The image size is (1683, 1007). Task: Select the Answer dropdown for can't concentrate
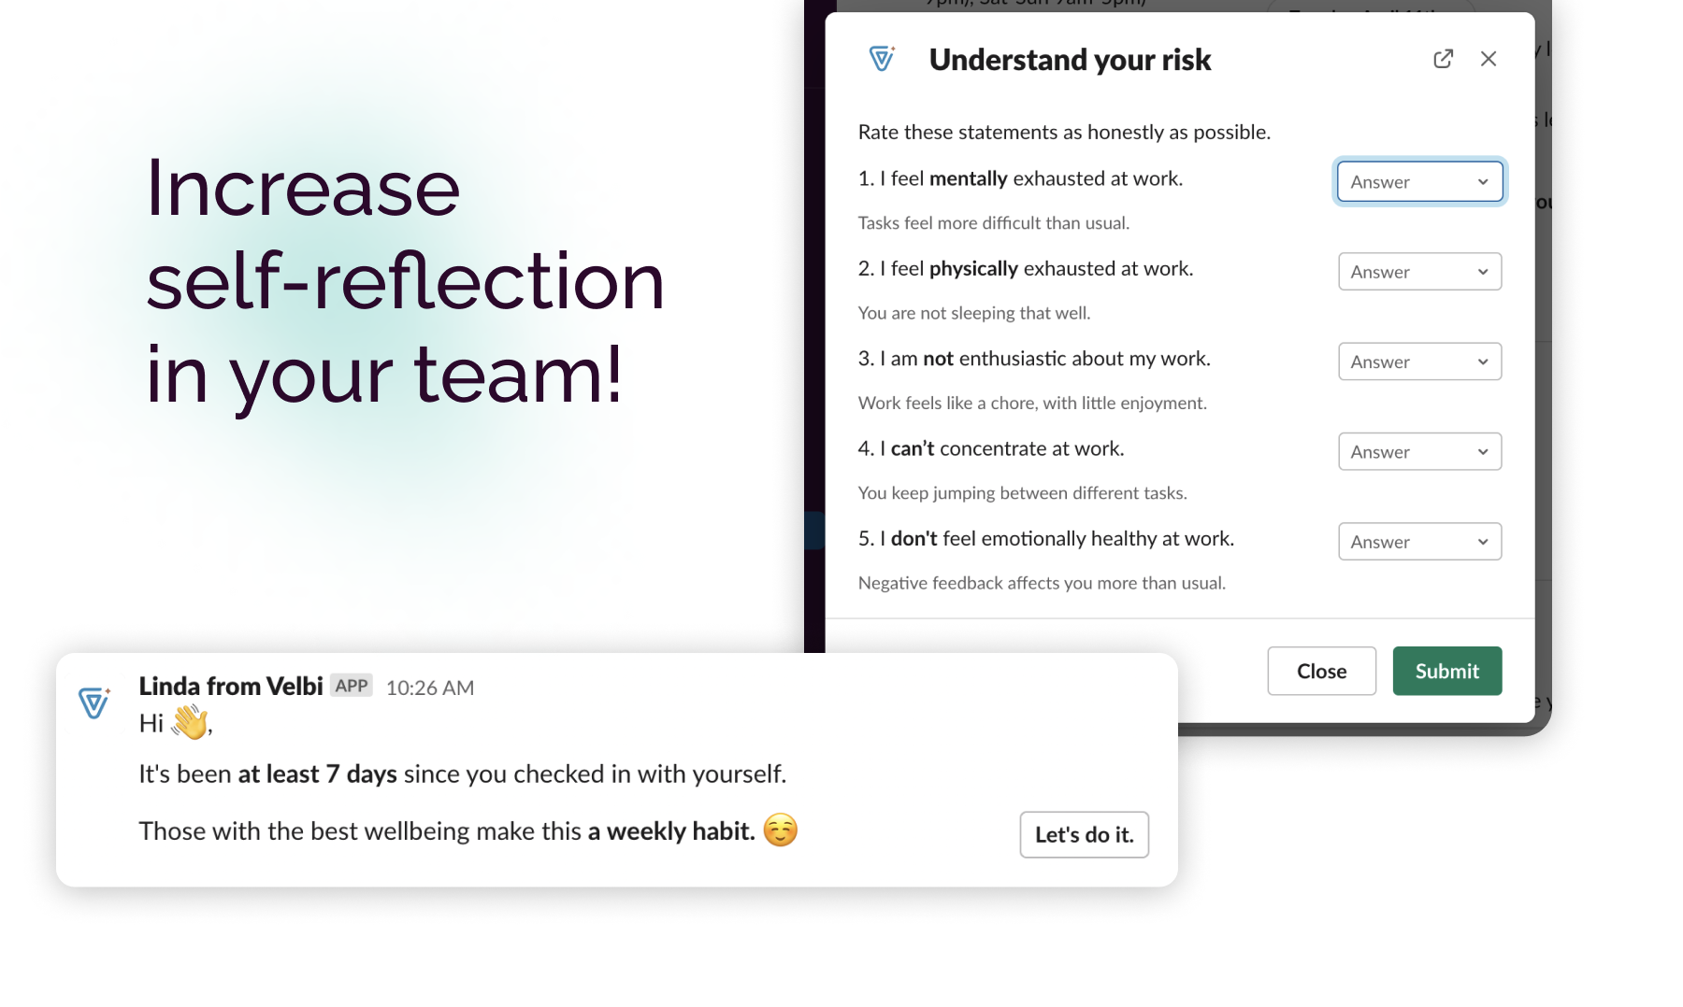(1419, 451)
